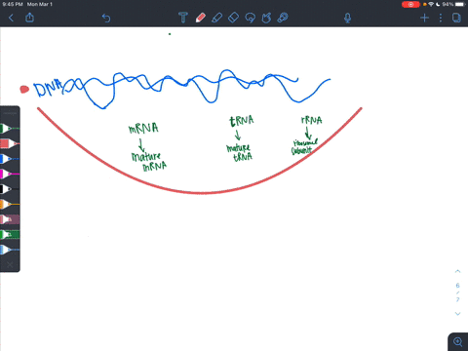Select the Text tool
The image size is (468, 351).
click(183, 18)
